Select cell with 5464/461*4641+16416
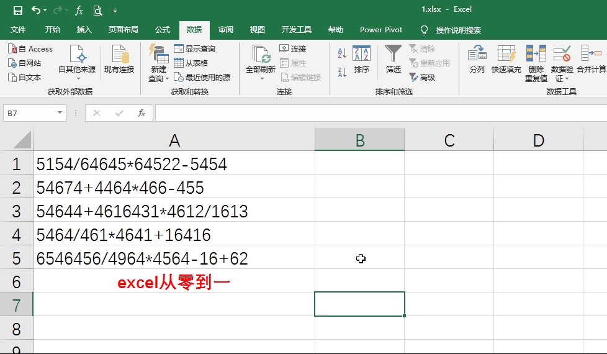 [x=174, y=234]
